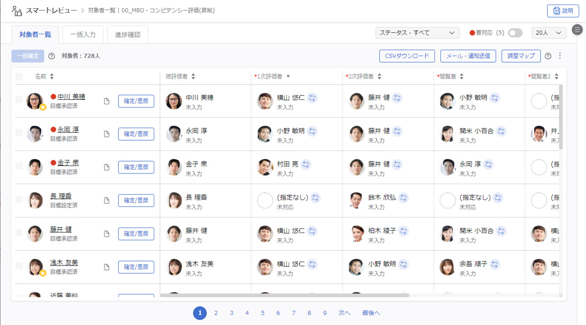Sort by the 1次評価者 column arrow
Image resolution: width=586 pixels, height=325 pixels.
coord(288,76)
